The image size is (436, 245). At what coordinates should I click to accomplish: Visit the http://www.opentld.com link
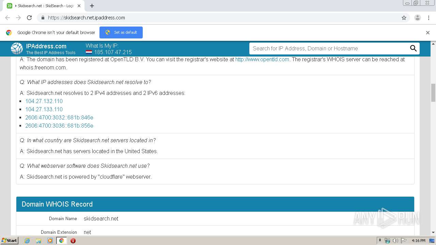[x=262, y=59]
